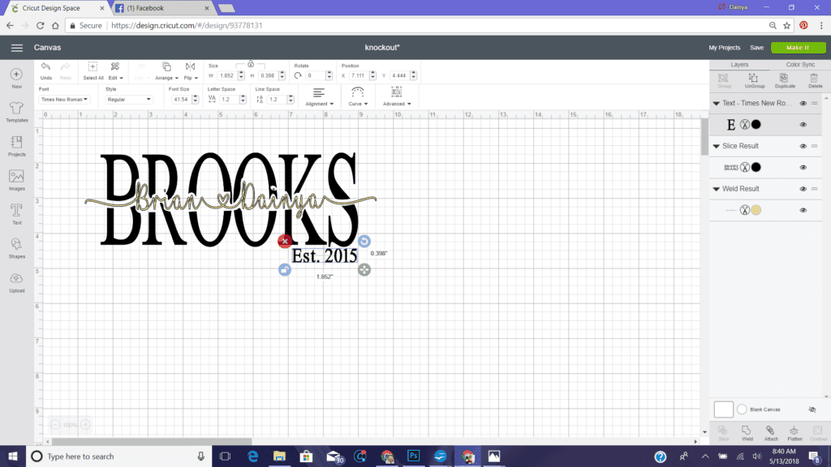The height and width of the screenshot is (467, 831).
Task: Adjust the Letter Space stepper
Action: (x=243, y=100)
